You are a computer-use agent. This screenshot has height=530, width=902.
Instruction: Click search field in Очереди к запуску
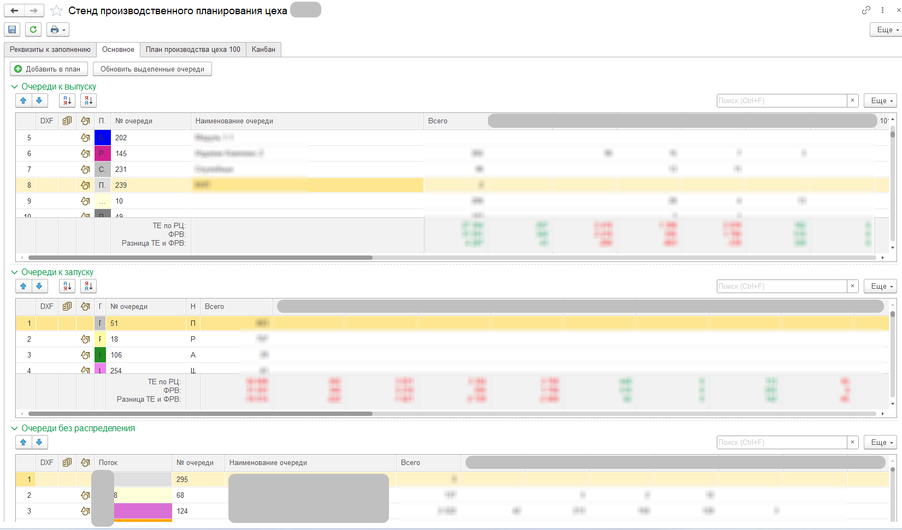[781, 286]
